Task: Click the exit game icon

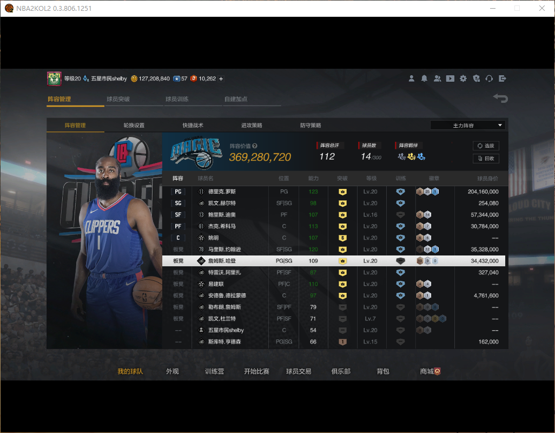Action: 503,78
